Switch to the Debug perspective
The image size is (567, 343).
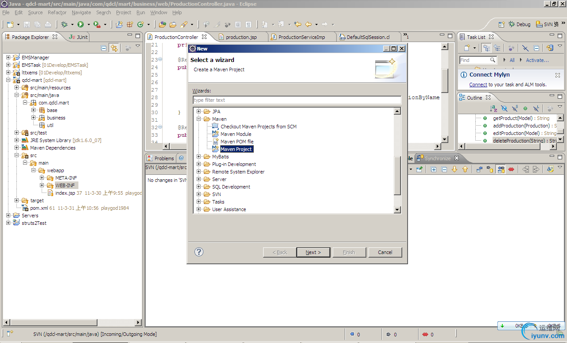[x=519, y=24]
